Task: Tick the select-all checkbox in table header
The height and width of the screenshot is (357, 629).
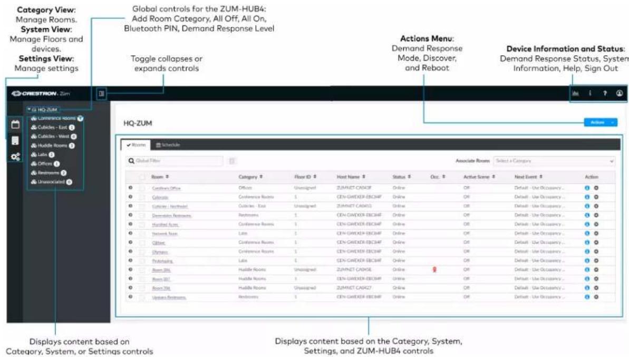Action: [x=142, y=177]
